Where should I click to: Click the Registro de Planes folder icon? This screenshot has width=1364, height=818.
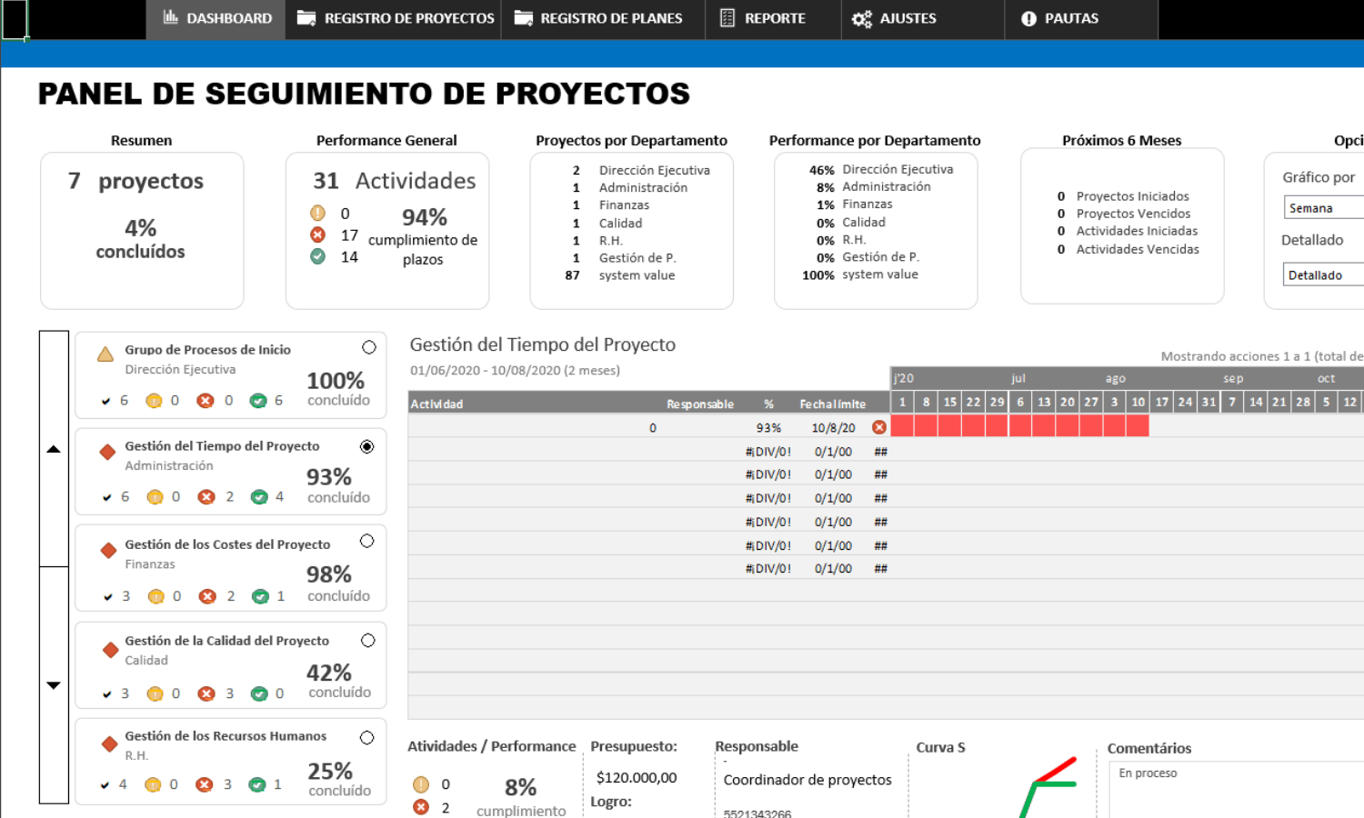pyautogui.click(x=523, y=18)
